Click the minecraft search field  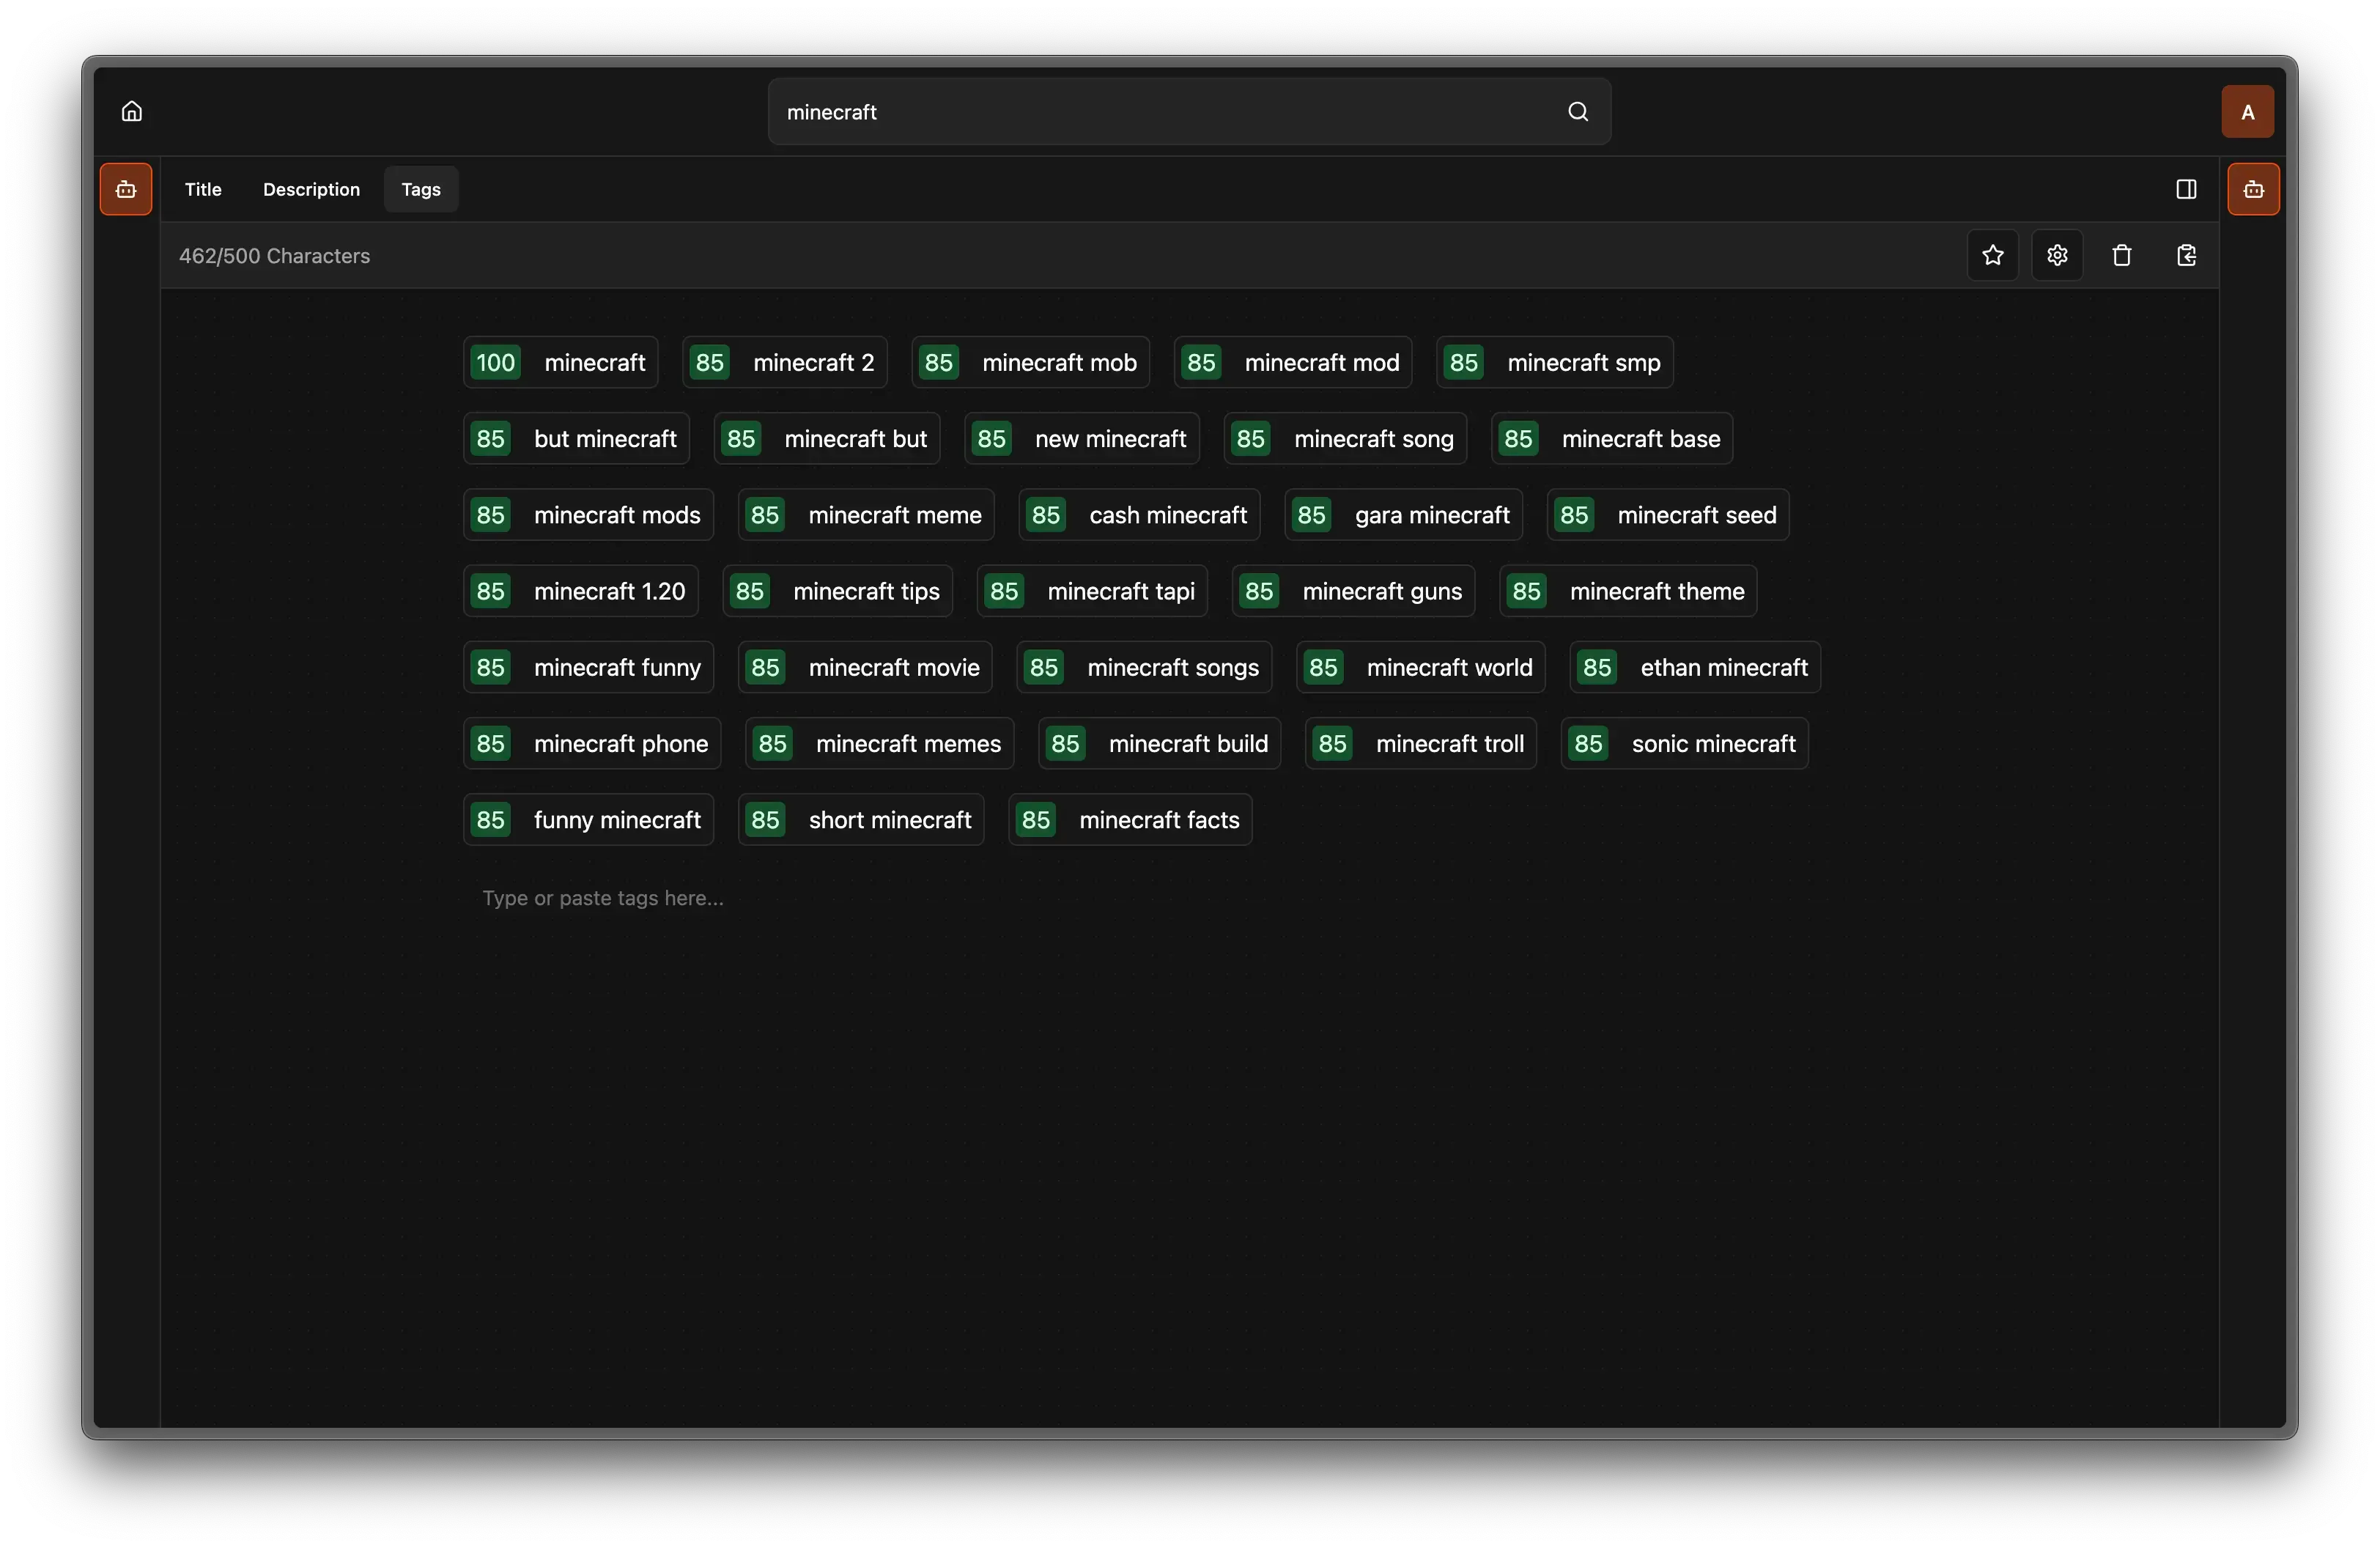1189,111
